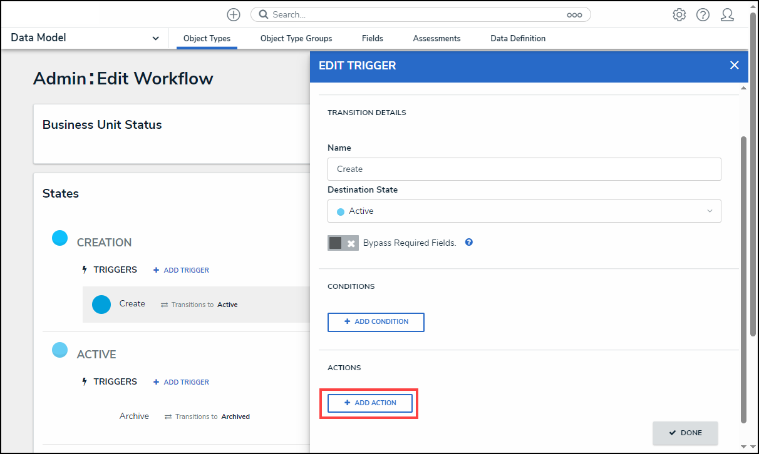The image size is (759, 454).
Task: Click the plus create icon in top bar
Action: [x=234, y=14]
